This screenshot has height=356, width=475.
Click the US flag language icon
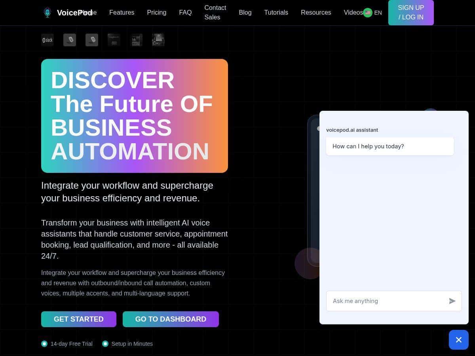coord(368,12)
